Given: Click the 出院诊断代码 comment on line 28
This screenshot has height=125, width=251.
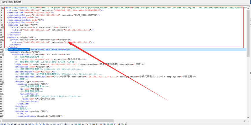Looking at the screenshot, I should (x=59, y=74).
